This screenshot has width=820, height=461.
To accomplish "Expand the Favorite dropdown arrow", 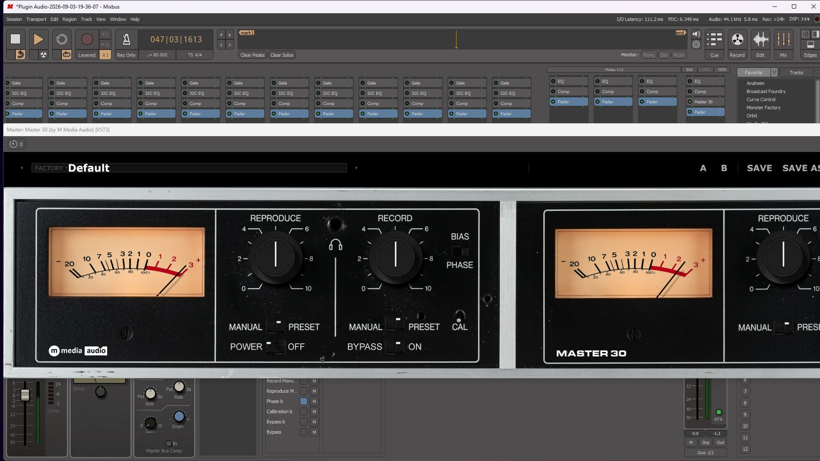I will 774,73.
